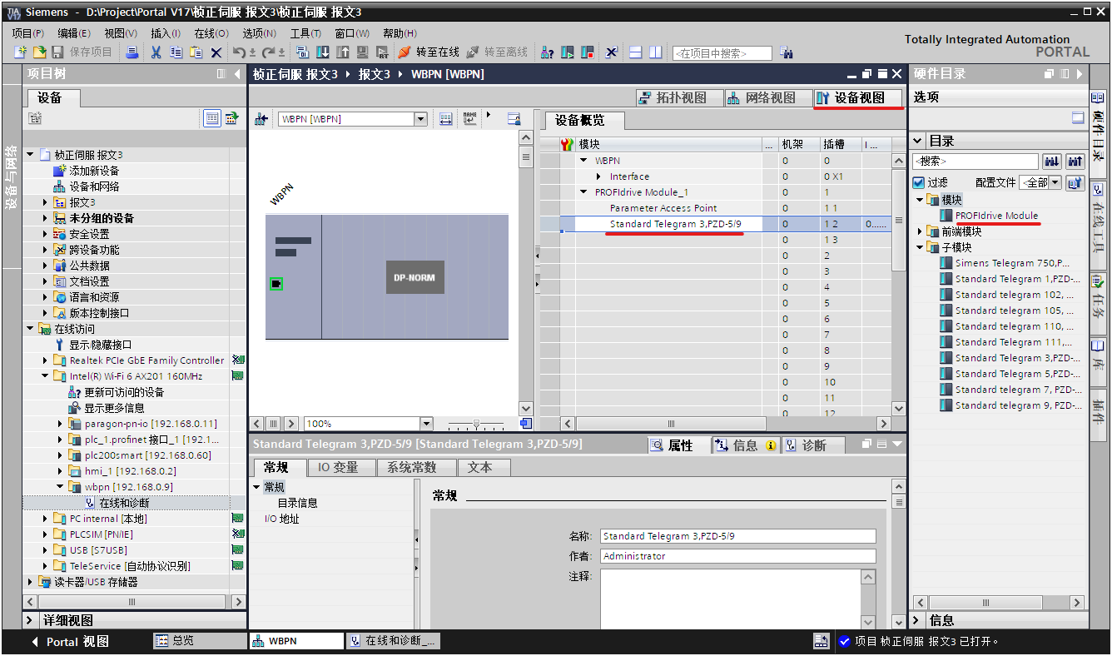The height and width of the screenshot is (656, 1112).
Task: Click the Stop CPU icon
Action: 588,52
